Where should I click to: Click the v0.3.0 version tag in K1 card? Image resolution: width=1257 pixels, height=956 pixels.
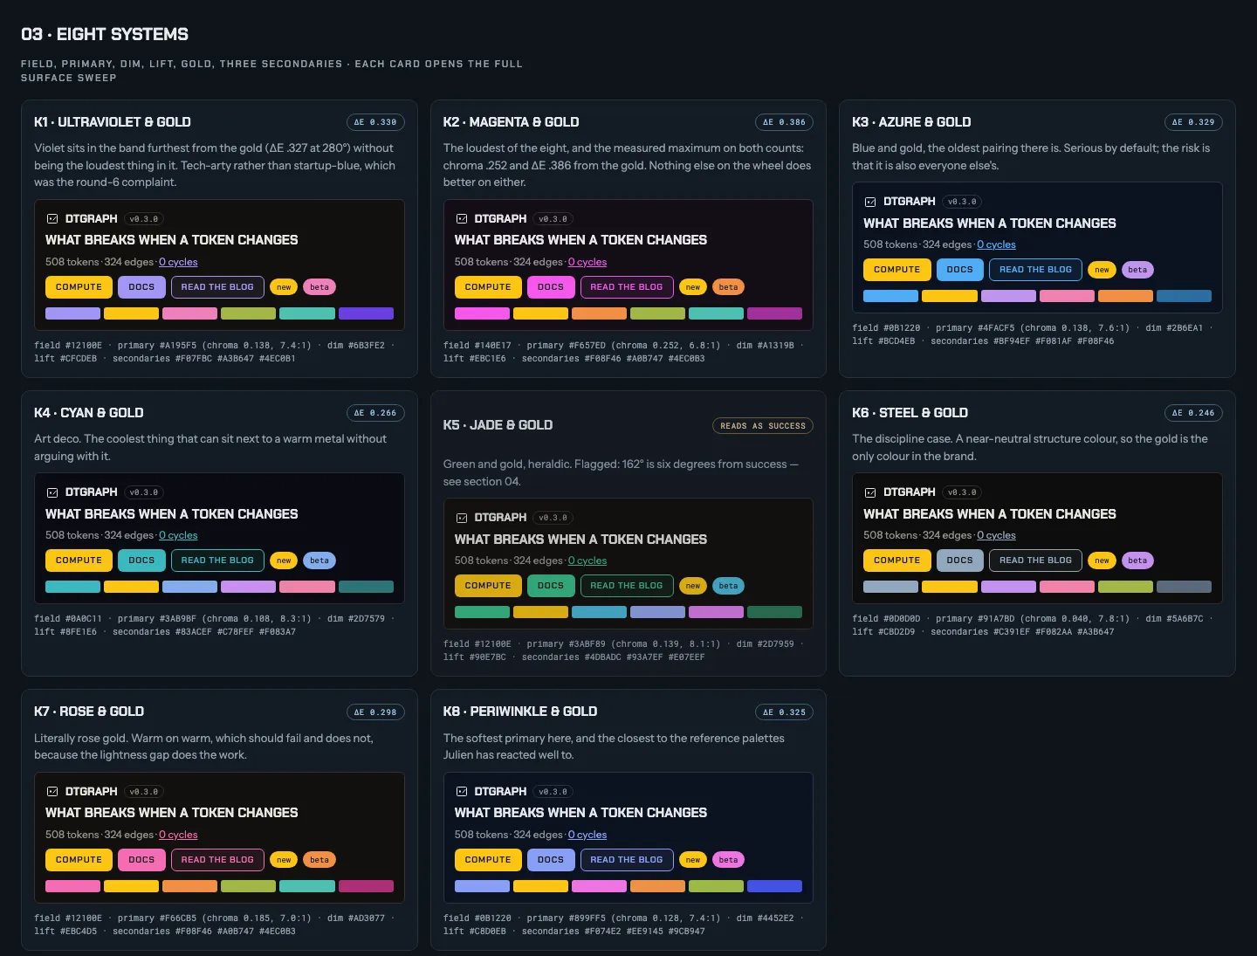coord(144,219)
